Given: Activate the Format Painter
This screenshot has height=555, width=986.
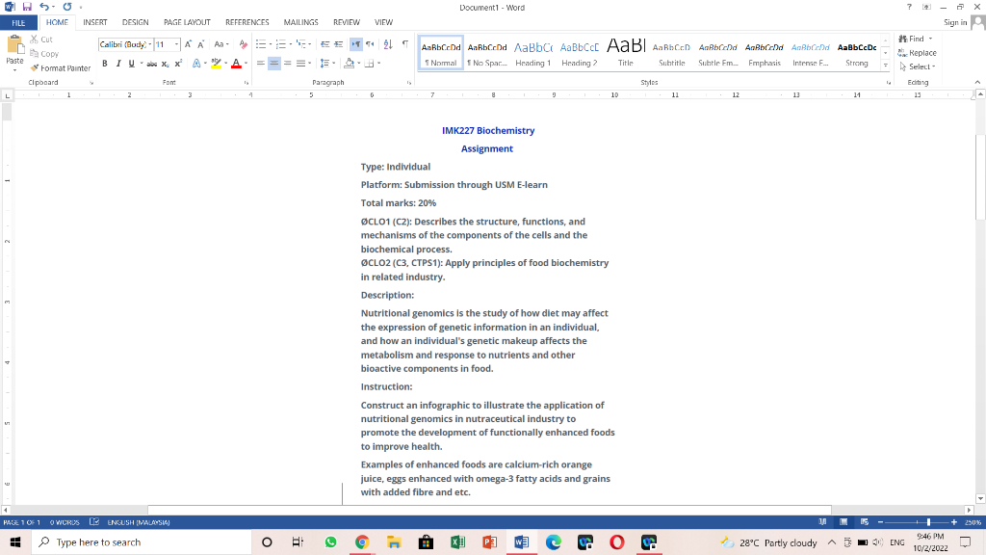Looking at the screenshot, I should click(61, 68).
